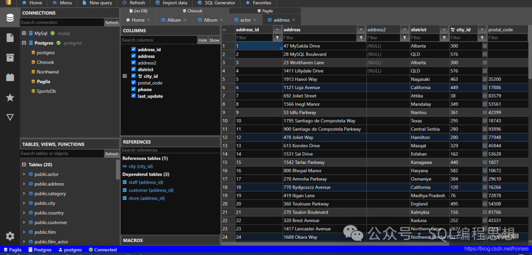Viewport: 532px width, 255px height.
Task: Toggle the last_update column checkbox
Action: (133, 96)
